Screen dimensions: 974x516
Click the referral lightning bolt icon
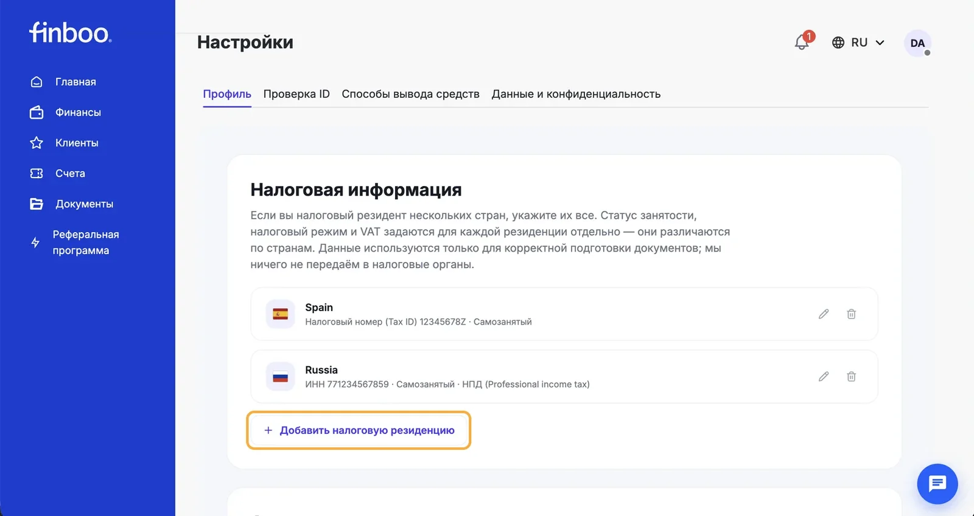coord(35,243)
